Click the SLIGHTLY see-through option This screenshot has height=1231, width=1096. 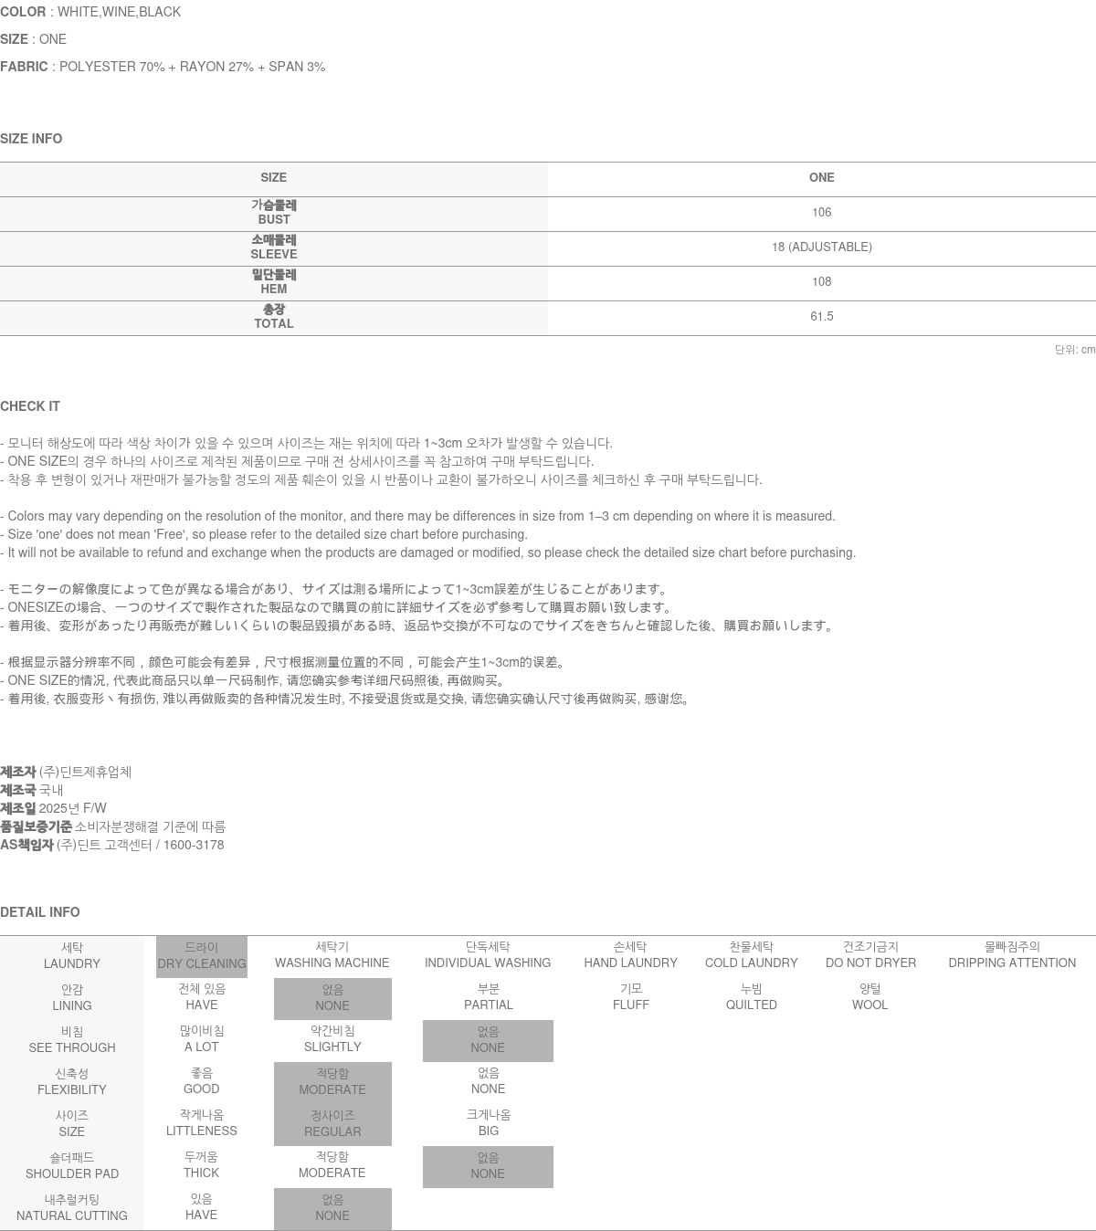(x=332, y=1039)
